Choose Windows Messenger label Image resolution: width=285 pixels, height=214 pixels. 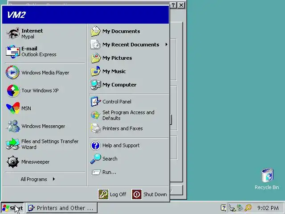[x=43, y=126]
